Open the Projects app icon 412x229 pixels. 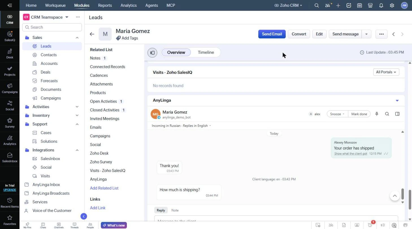10,71
